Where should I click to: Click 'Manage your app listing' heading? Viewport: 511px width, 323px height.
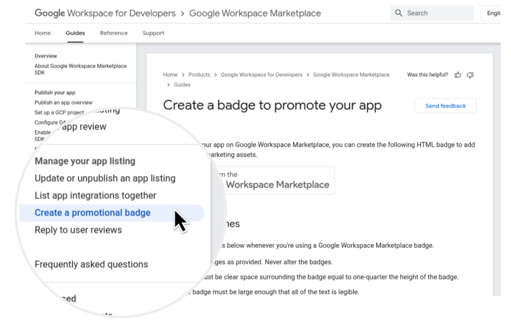(x=85, y=161)
